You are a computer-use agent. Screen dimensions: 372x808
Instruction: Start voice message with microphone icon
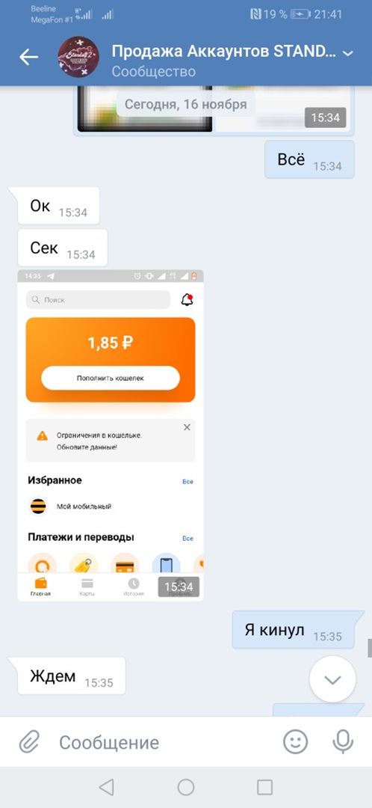click(x=343, y=742)
